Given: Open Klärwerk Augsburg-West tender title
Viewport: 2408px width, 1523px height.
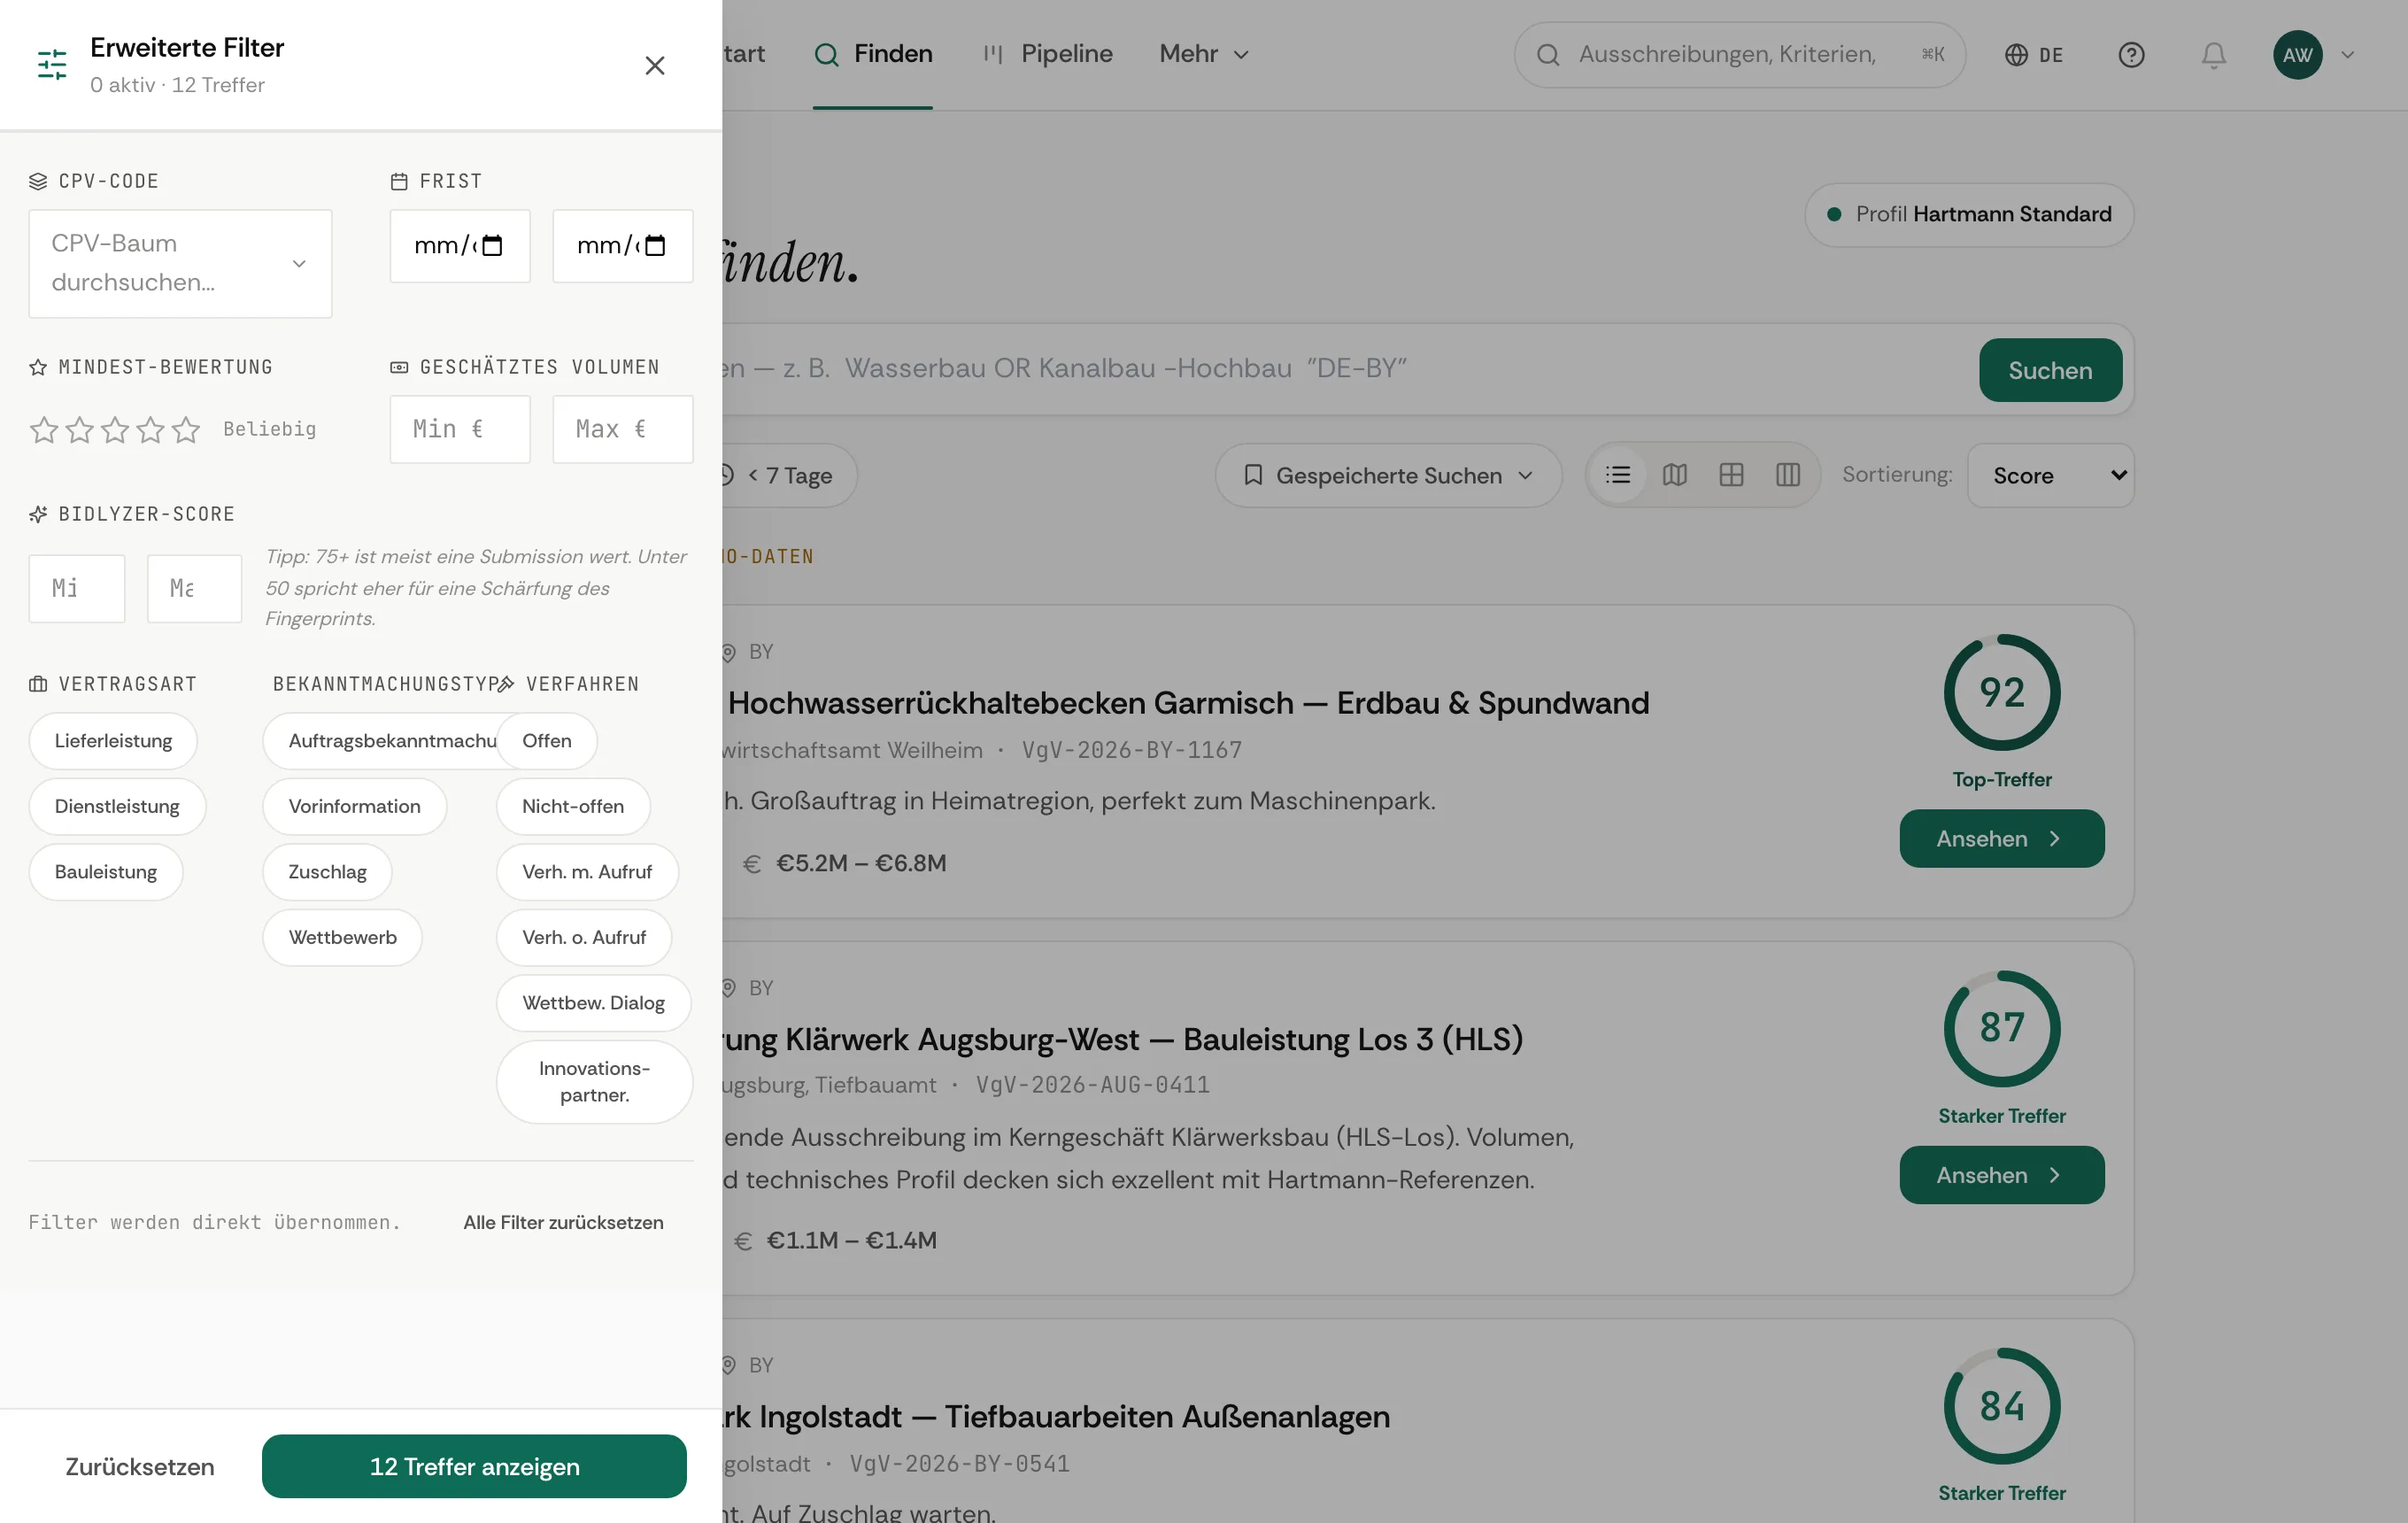Looking at the screenshot, I should (x=1123, y=1040).
